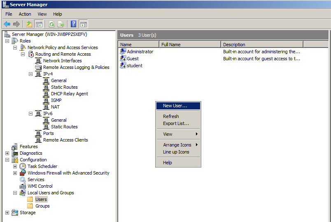Click the Administrator user icon
The width and height of the screenshot is (331, 222).
coord(123,52)
